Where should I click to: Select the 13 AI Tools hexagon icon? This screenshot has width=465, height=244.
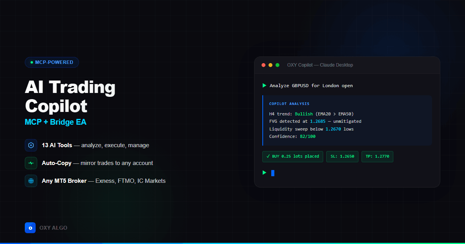pyautogui.click(x=31, y=145)
